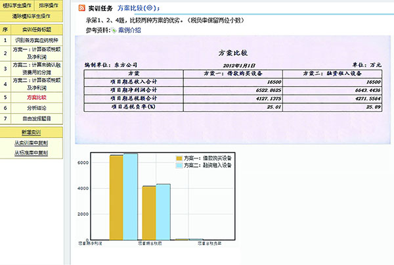Click 从标准库中复制 link

(32, 153)
